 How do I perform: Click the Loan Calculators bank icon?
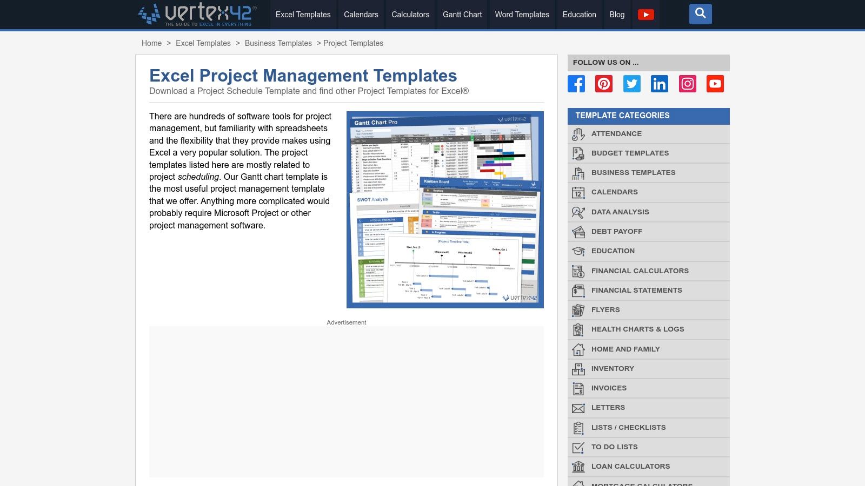[578, 467]
